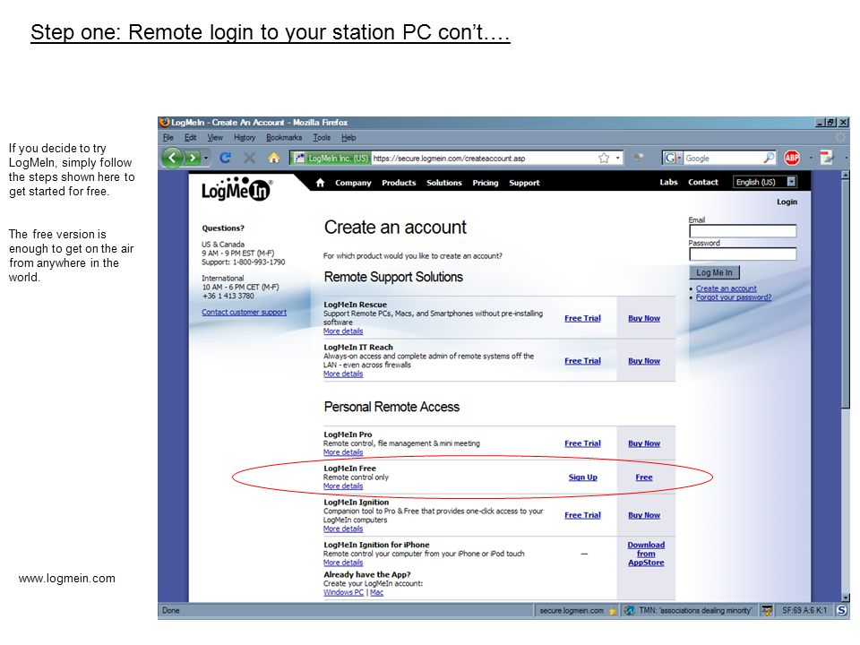
Task: Click Buy Now for LogMeIn Pro
Action: coord(644,443)
